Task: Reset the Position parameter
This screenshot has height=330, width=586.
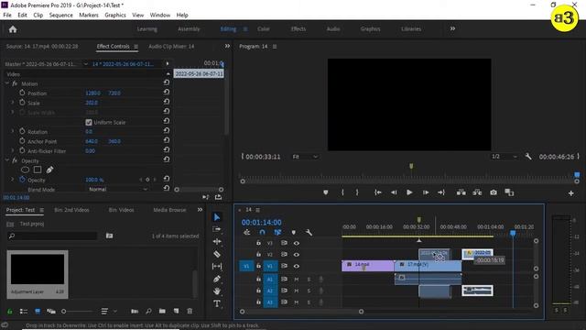Action: click(x=167, y=92)
